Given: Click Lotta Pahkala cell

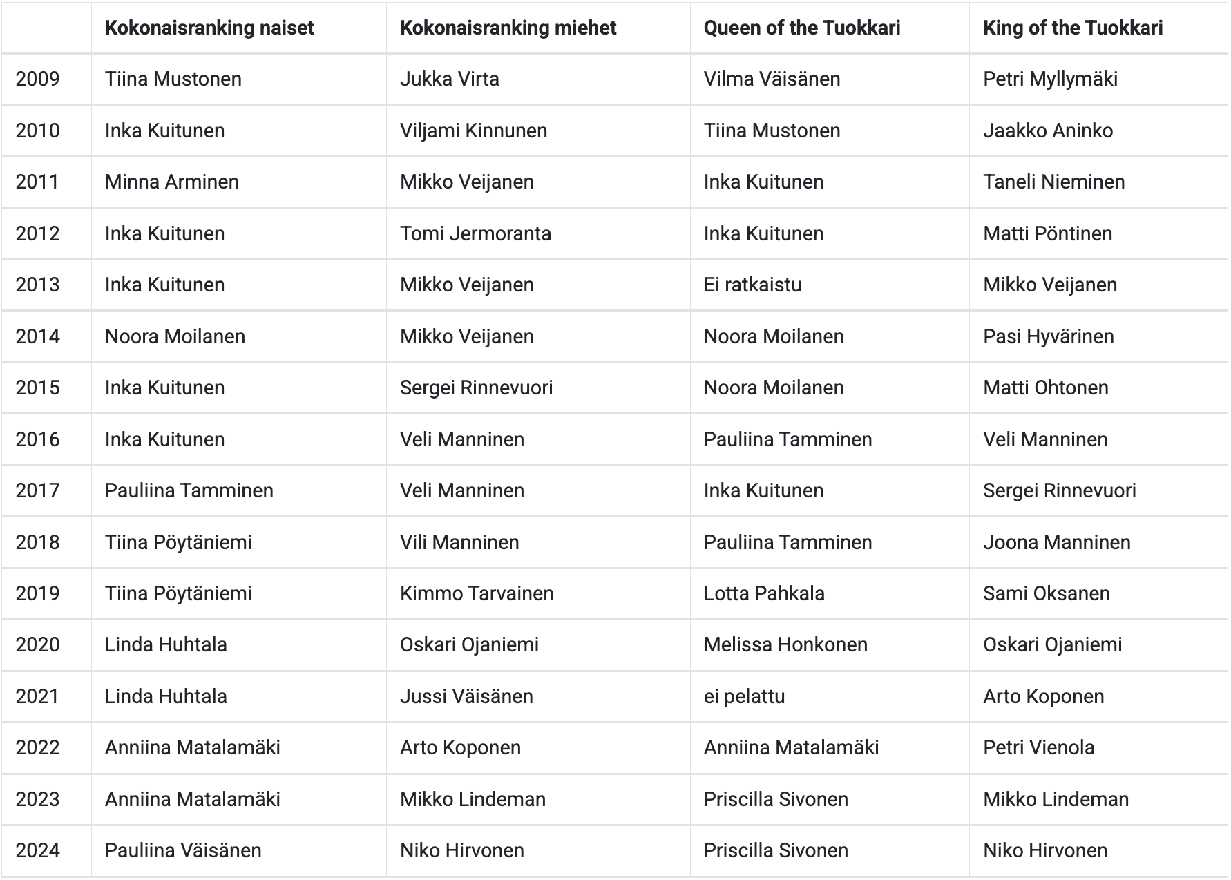Looking at the screenshot, I should 764,593.
